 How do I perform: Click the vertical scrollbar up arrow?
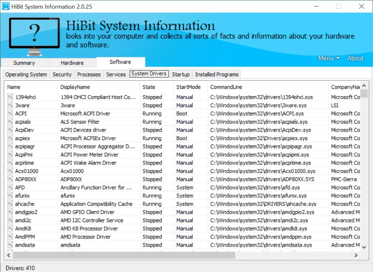click(364, 86)
